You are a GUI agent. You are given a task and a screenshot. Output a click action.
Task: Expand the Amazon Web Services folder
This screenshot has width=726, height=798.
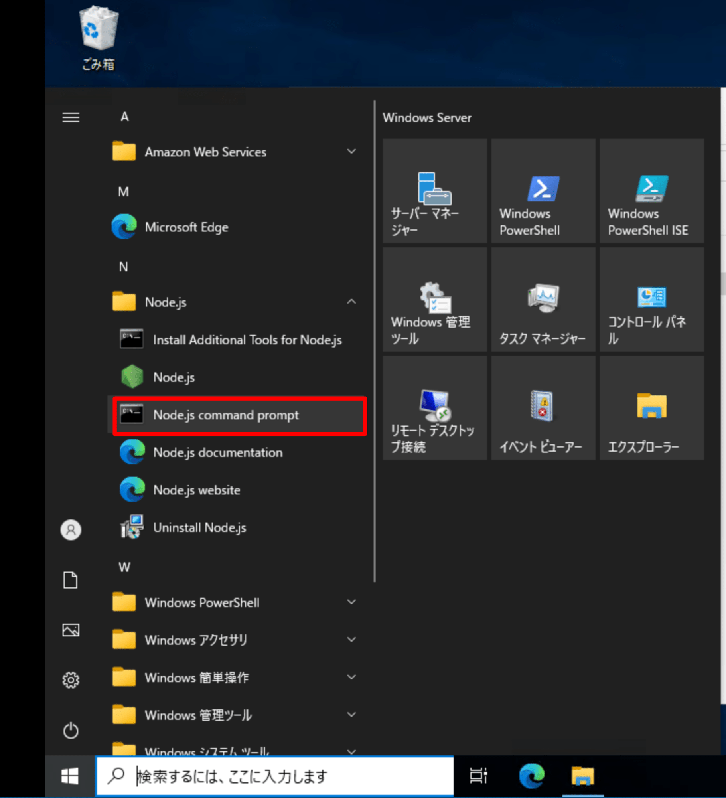(x=237, y=152)
